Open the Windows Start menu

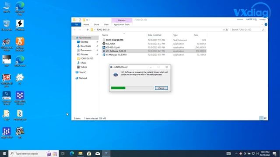pyautogui.click(x=4, y=154)
